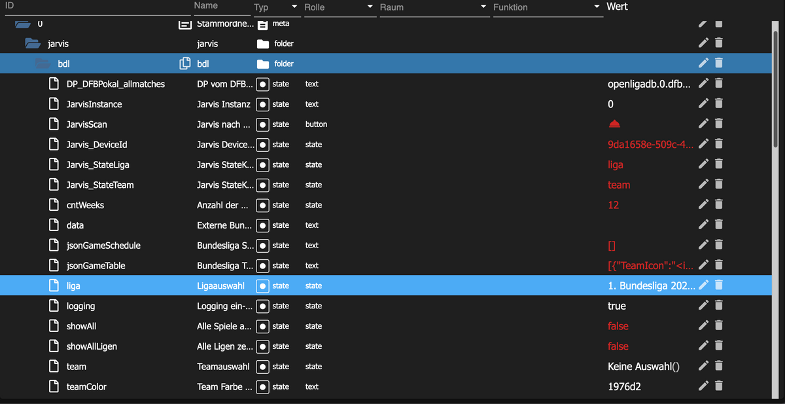Delete the jarvis folder object
The image size is (785, 404).
[718, 43]
